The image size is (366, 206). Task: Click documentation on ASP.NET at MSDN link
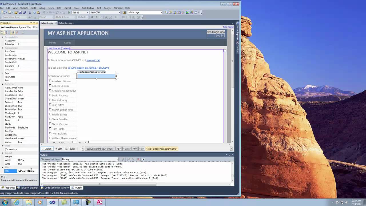(x=88, y=68)
